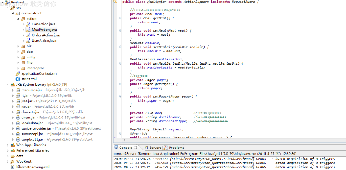Image resolution: width=346 pixels, height=170 pixels.
Task: Select struts.xml in the project tree
Action: (x=29, y=79)
